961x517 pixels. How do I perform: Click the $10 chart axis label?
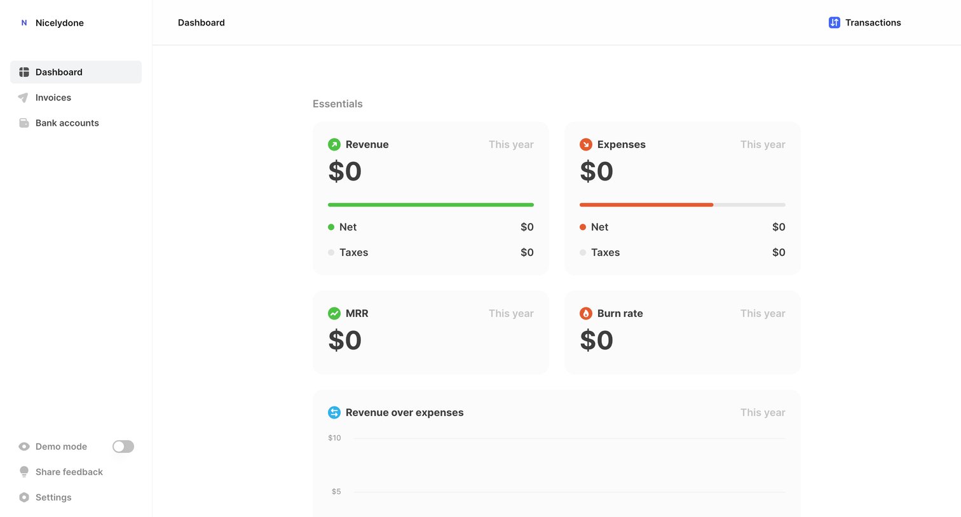334,438
